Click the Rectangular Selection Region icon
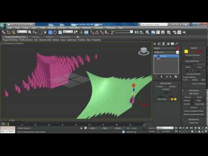The image size is (208, 156). 39,32
